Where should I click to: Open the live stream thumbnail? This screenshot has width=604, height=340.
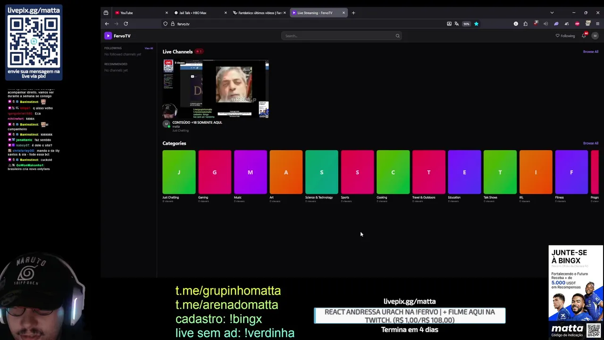coord(216,89)
